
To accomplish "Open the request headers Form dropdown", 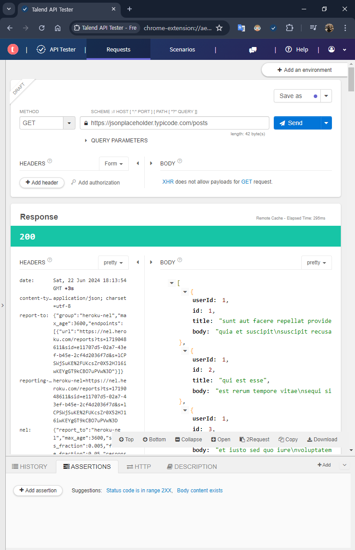I will [114, 164].
